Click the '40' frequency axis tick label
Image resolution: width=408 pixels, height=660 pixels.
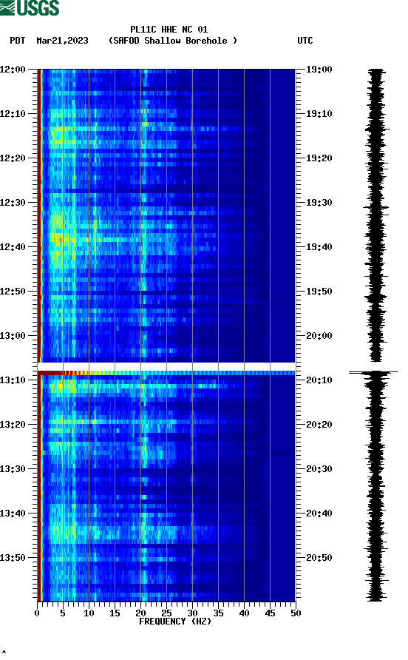(244, 613)
